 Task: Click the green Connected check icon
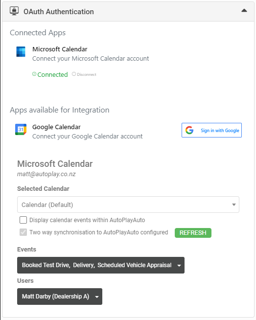tap(34, 74)
